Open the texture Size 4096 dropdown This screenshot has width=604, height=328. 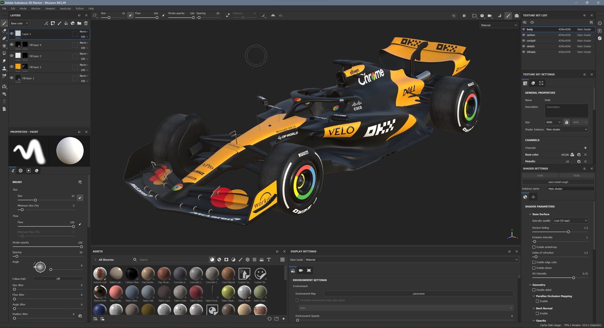[553, 122]
